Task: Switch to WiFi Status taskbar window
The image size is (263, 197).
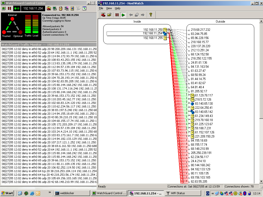Action: point(183,193)
